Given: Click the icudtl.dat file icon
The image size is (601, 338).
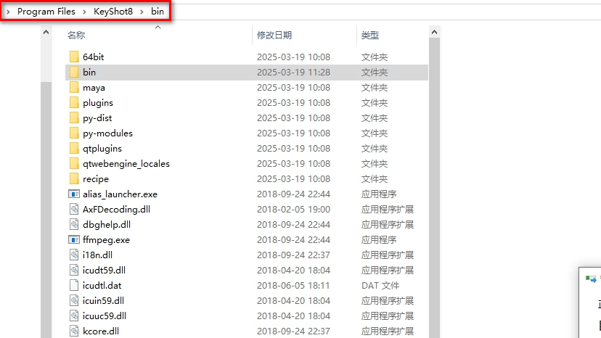Looking at the screenshot, I should 74,286.
